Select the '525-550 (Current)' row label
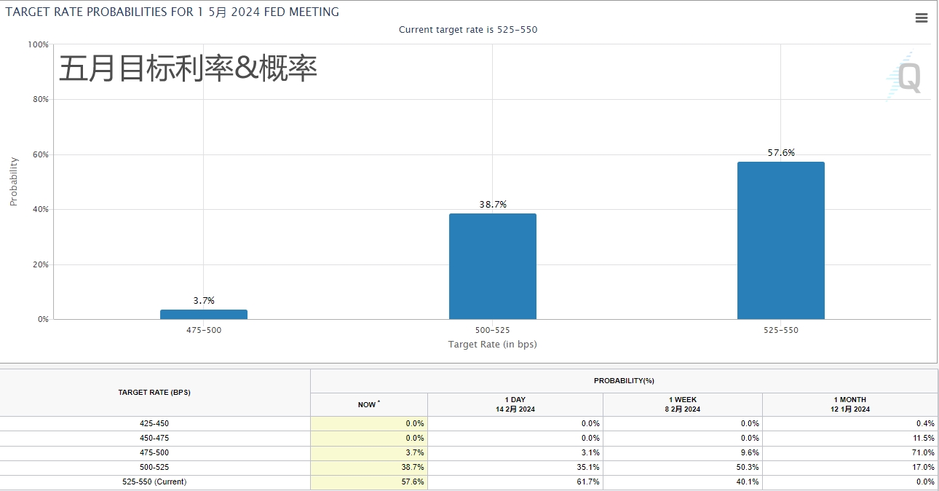The width and height of the screenshot is (939, 491). (154, 482)
